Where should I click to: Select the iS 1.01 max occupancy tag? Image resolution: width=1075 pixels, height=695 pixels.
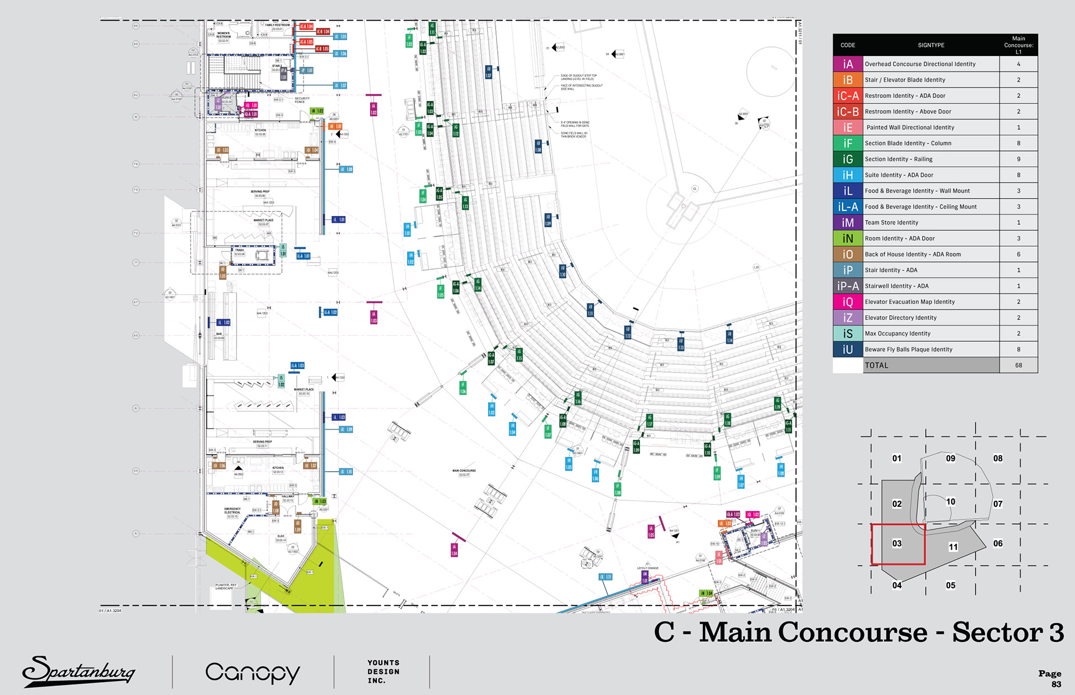(x=283, y=250)
